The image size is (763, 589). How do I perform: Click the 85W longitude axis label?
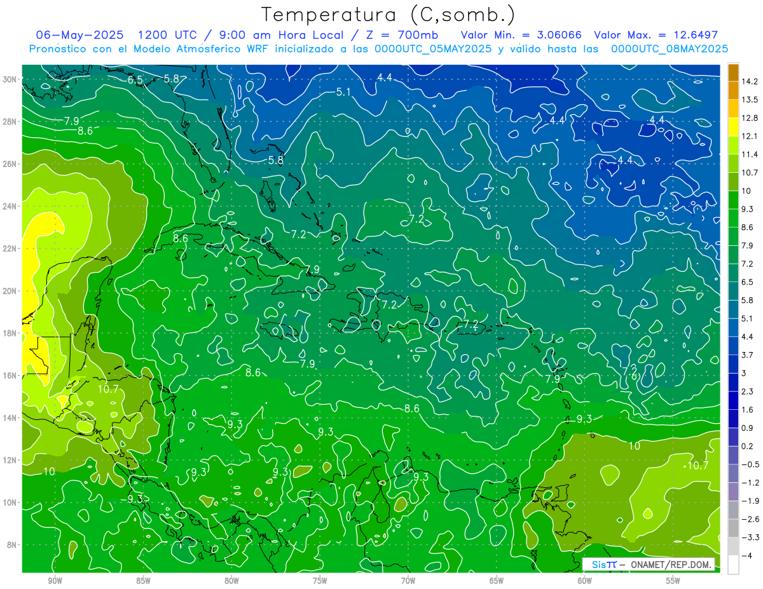[x=143, y=581]
